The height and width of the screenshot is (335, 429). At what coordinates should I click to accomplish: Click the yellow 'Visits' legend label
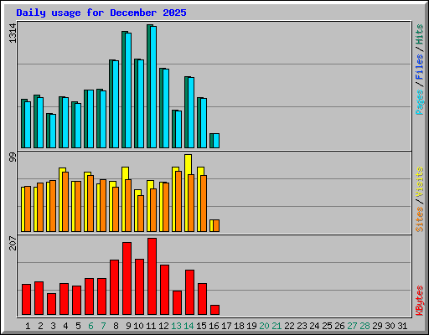pyautogui.click(x=419, y=183)
